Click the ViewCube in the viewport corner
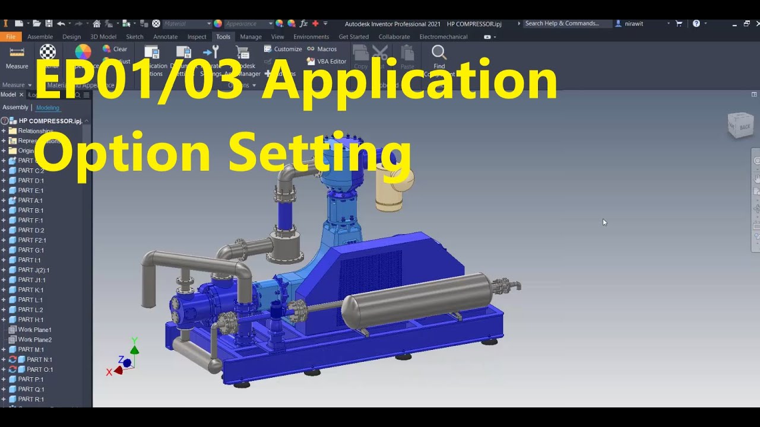This screenshot has height=427, width=760. pyautogui.click(x=740, y=125)
